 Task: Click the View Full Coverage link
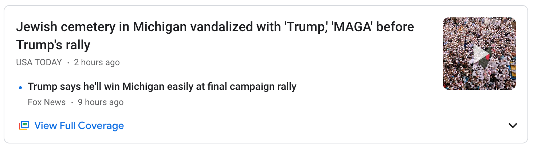click(79, 126)
